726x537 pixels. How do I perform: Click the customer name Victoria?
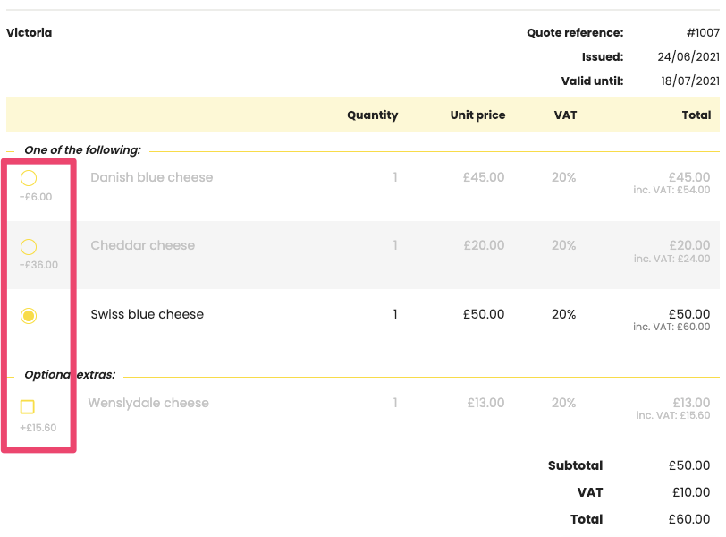[30, 33]
